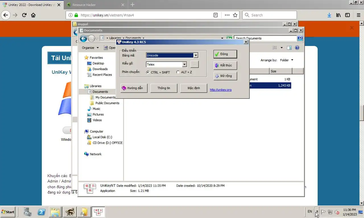
Task: Select CTRL + SHIFT switch key option
Action: pyautogui.click(x=158, y=72)
